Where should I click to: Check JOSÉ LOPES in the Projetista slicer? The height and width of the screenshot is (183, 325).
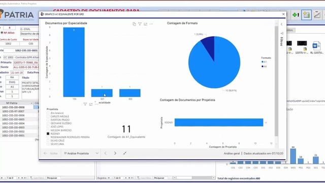pyautogui.click(x=48, y=127)
